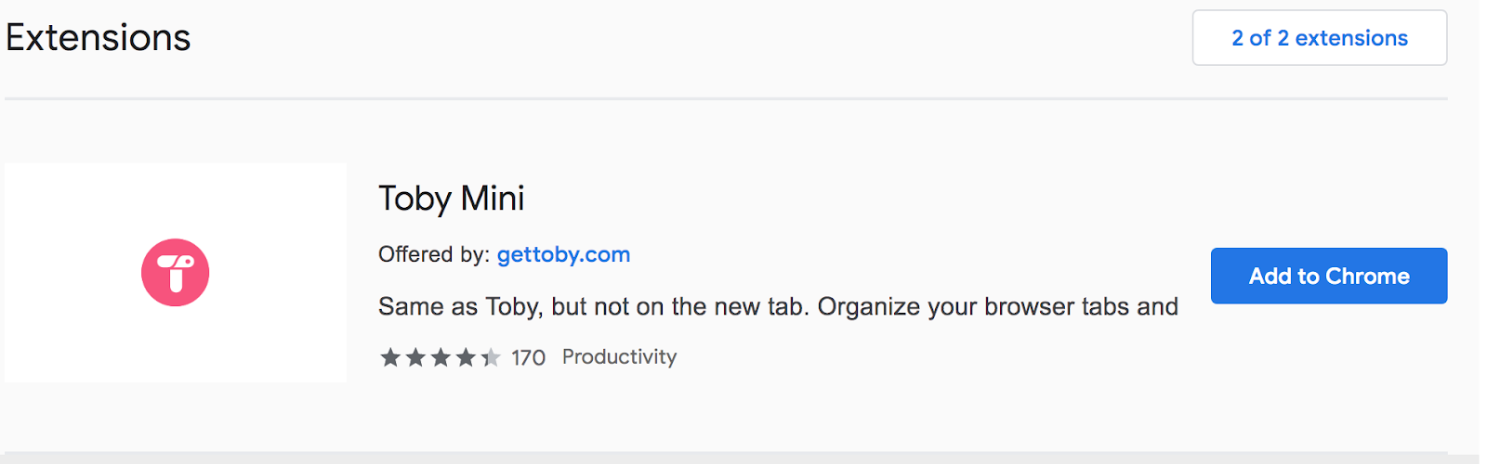Click the vertical strip at the right edge
Viewport: 1487px width, 464px height.
point(1483,232)
